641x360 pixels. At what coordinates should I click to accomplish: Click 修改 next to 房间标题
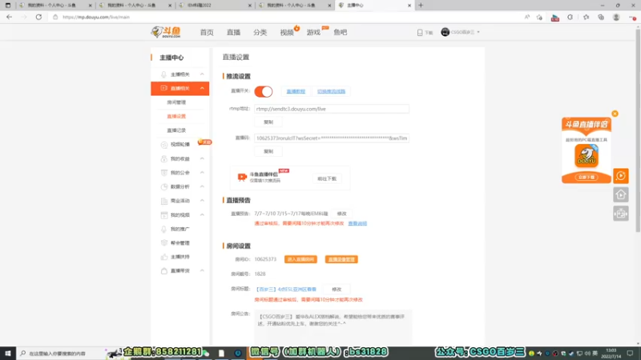point(337,289)
